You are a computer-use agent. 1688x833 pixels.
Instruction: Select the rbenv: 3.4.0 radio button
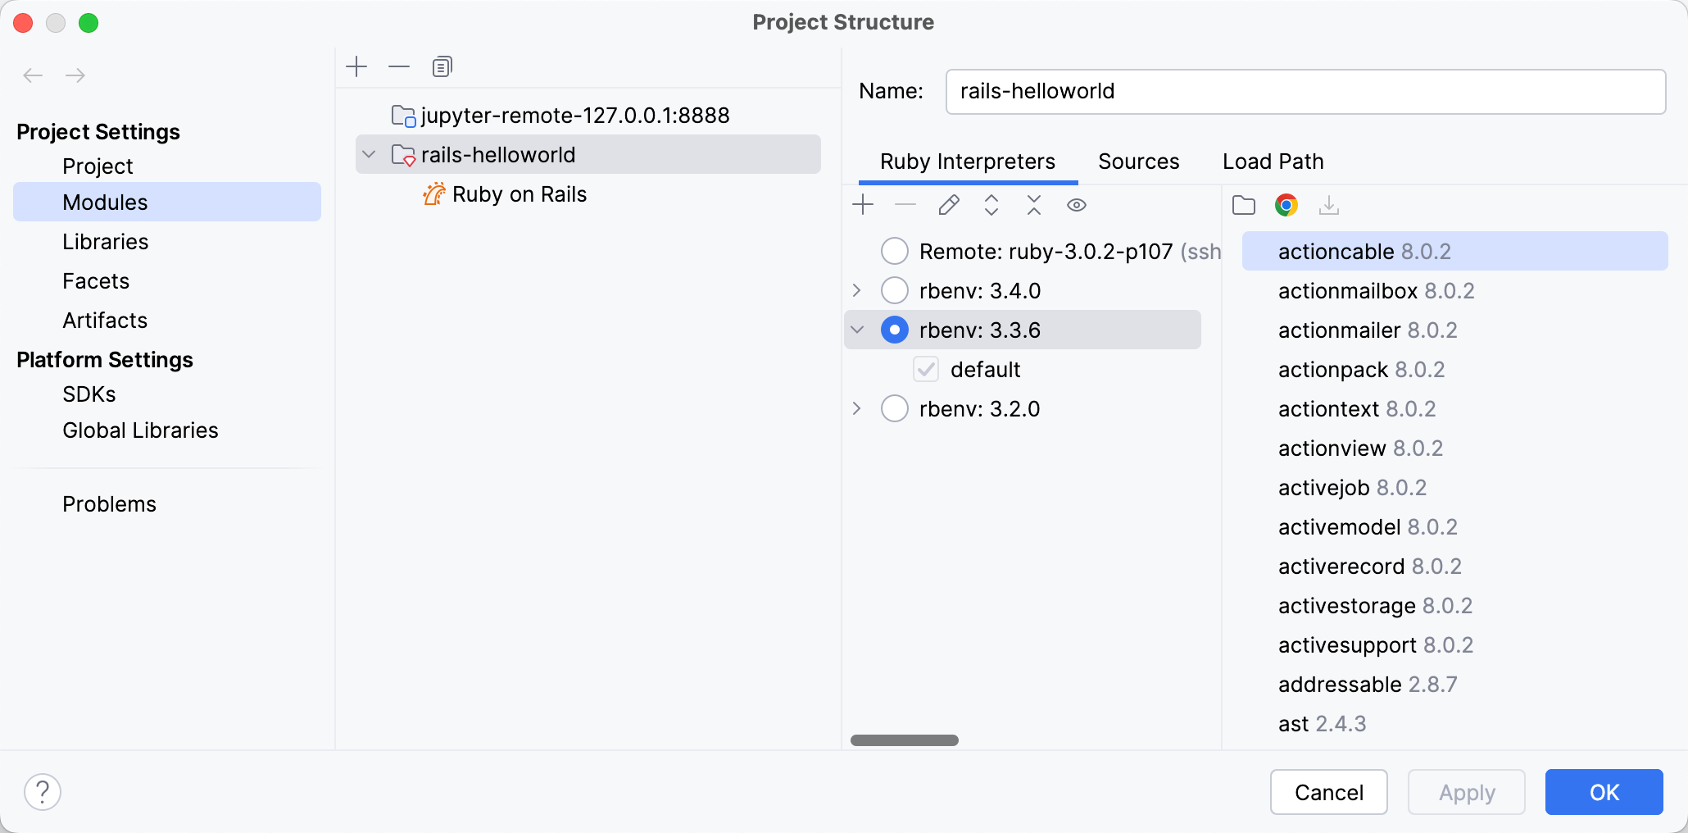click(x=894, y=290)
